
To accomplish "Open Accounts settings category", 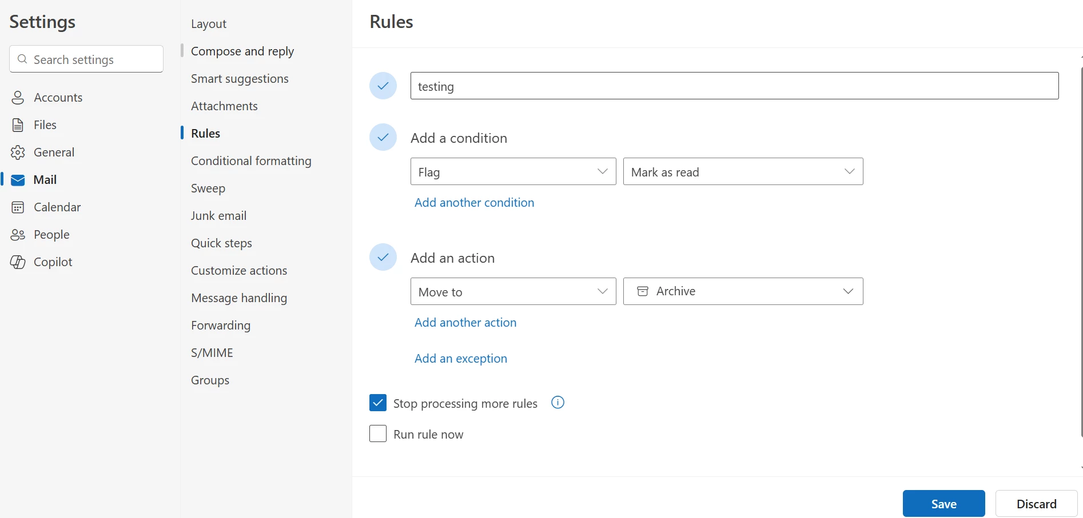I will pyautogui.click(x=58, y=98).
